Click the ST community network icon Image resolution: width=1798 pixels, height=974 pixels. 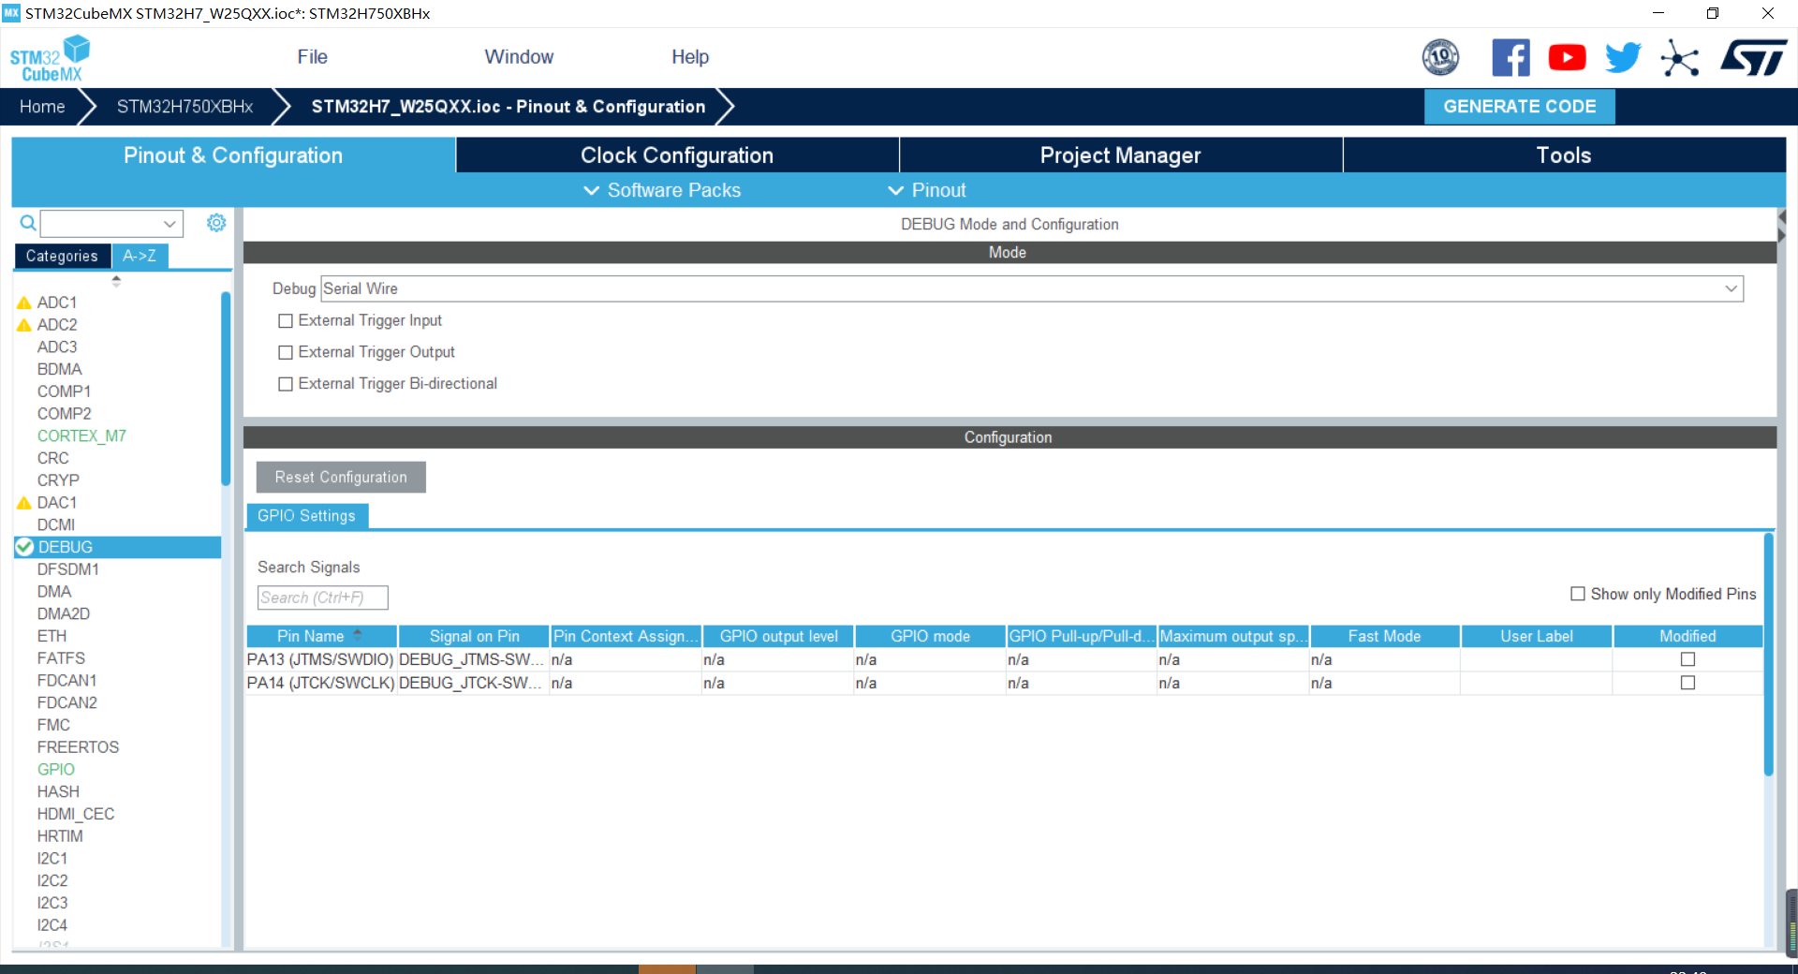1679,58
